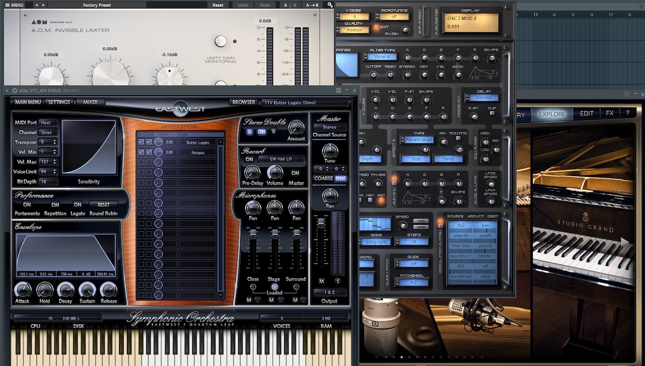Open the EW Hall LR reverb dropdown
The width and height of the screenshot is (645, 366).
pos(280,159)
